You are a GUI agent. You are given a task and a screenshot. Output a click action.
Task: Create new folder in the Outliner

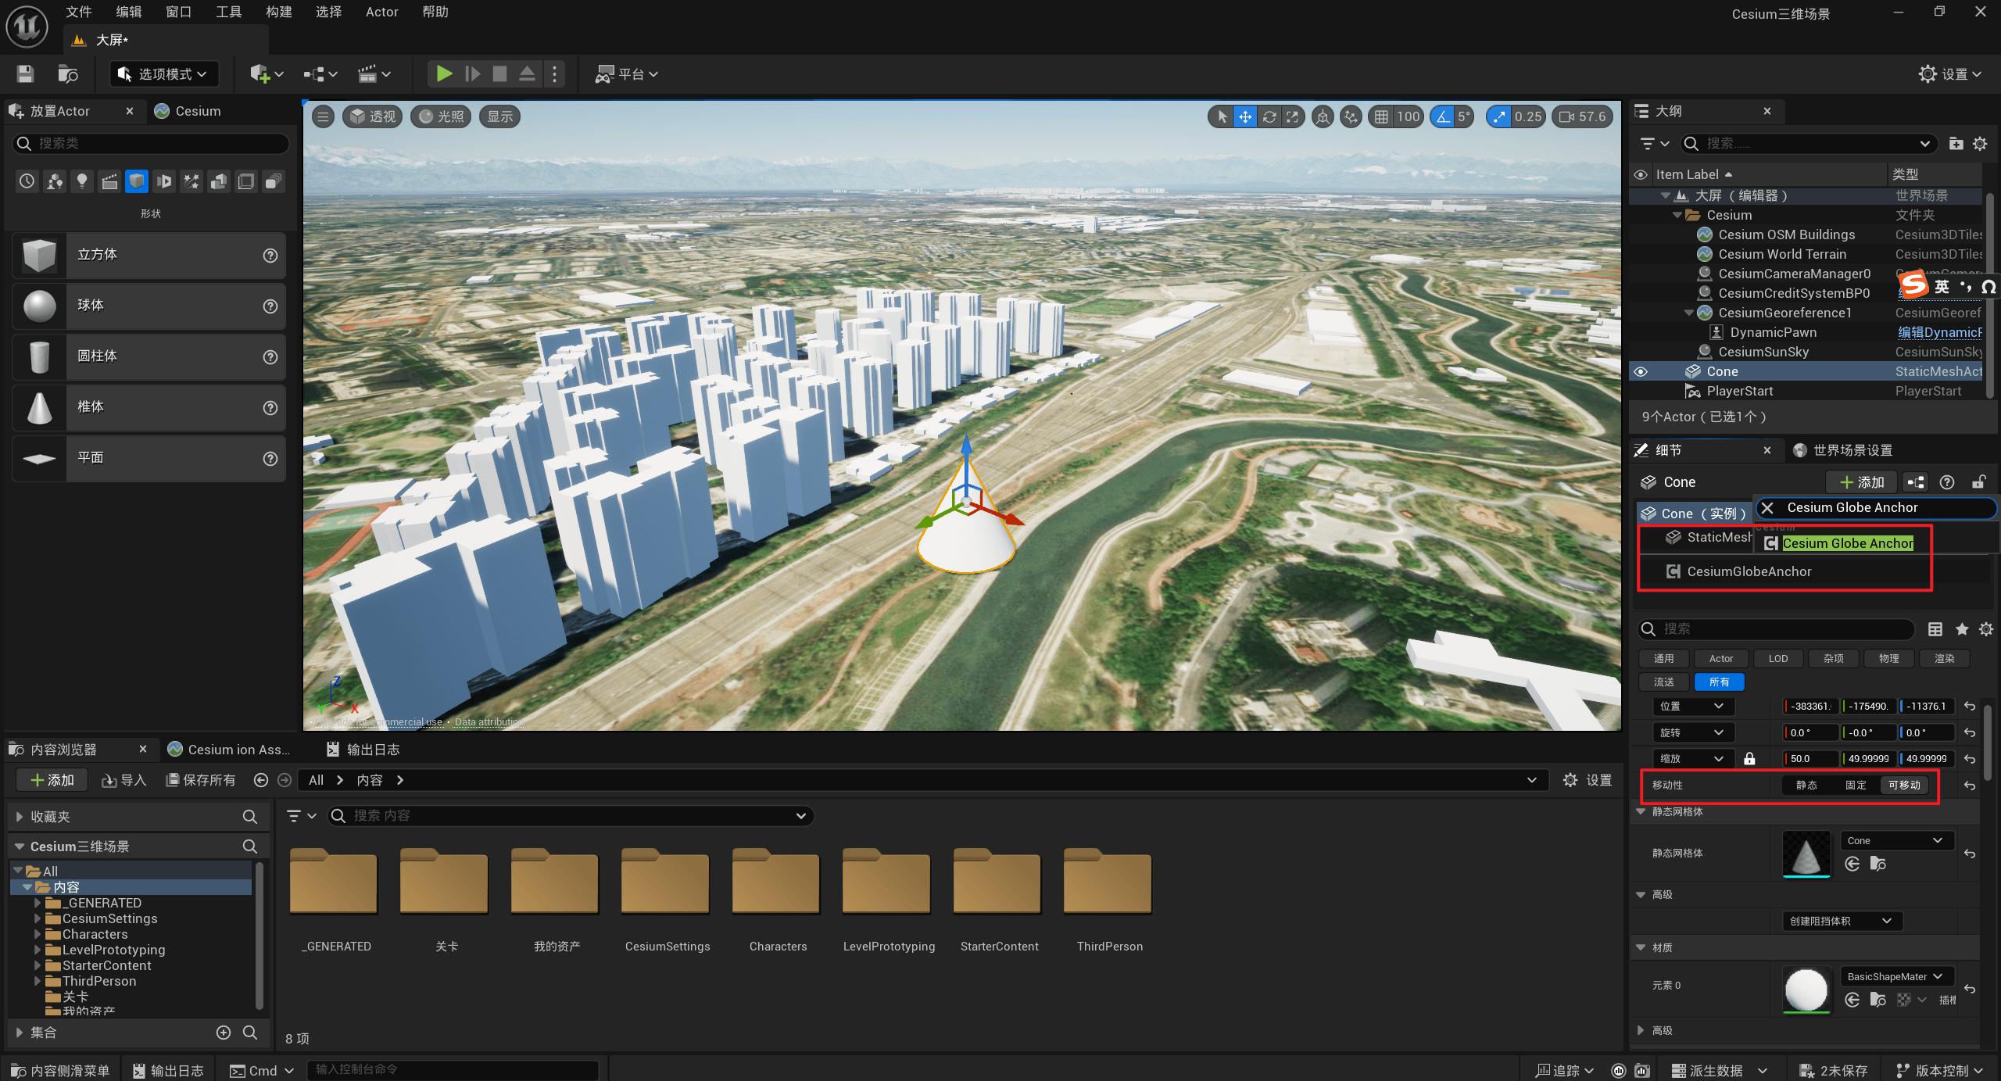click(1956, 143)
